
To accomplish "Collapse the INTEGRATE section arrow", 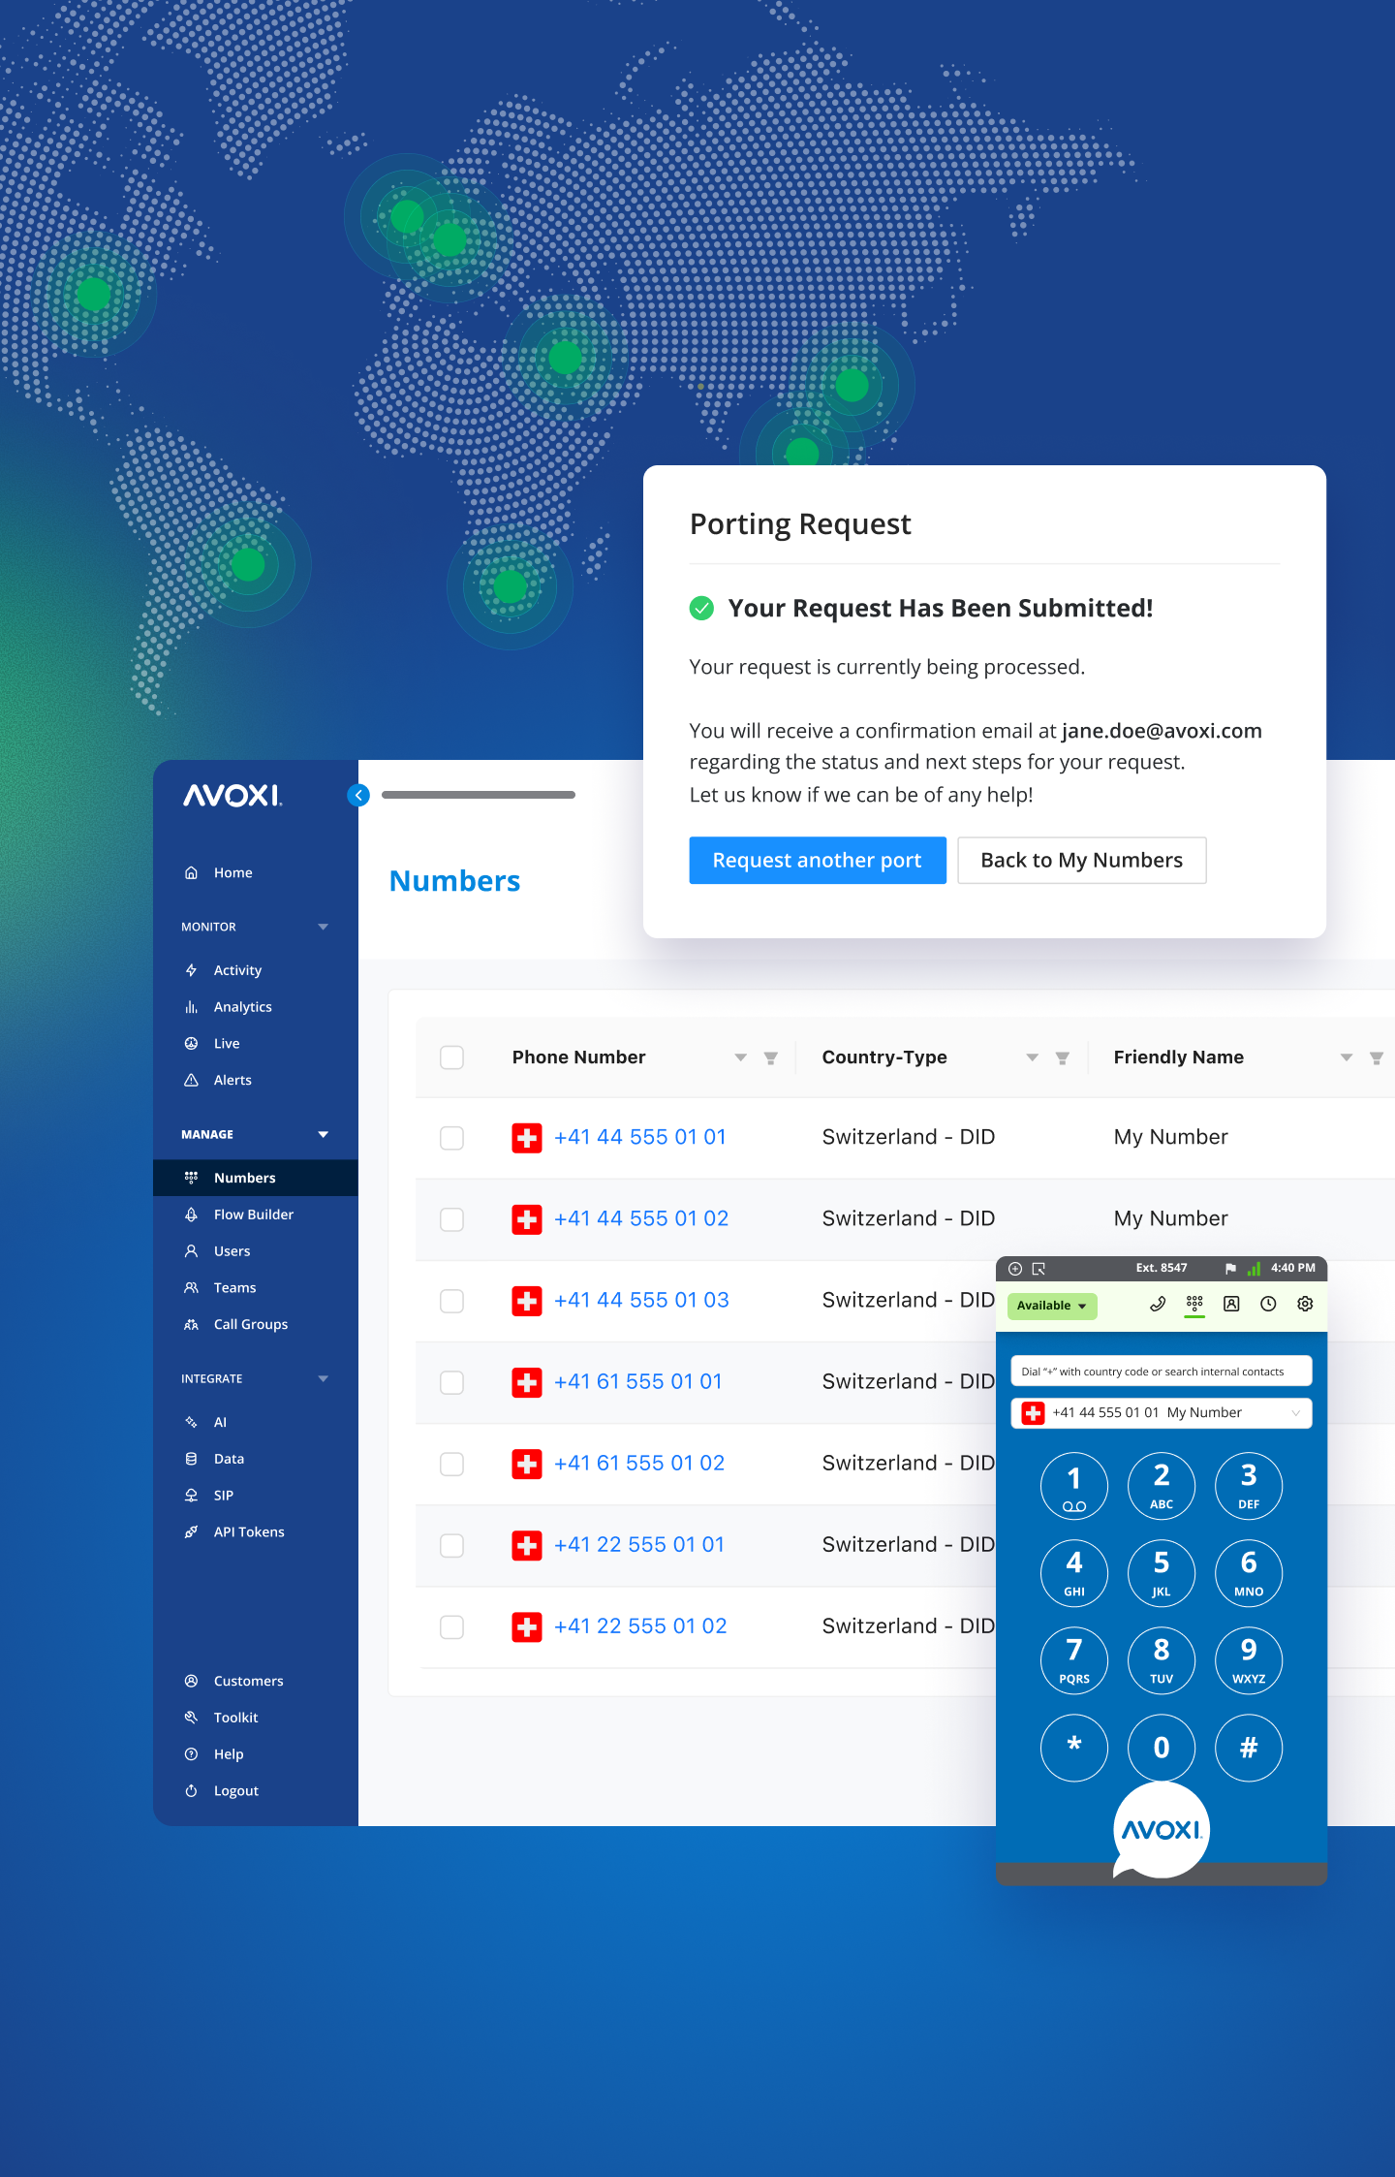I will click(324, 1379).
